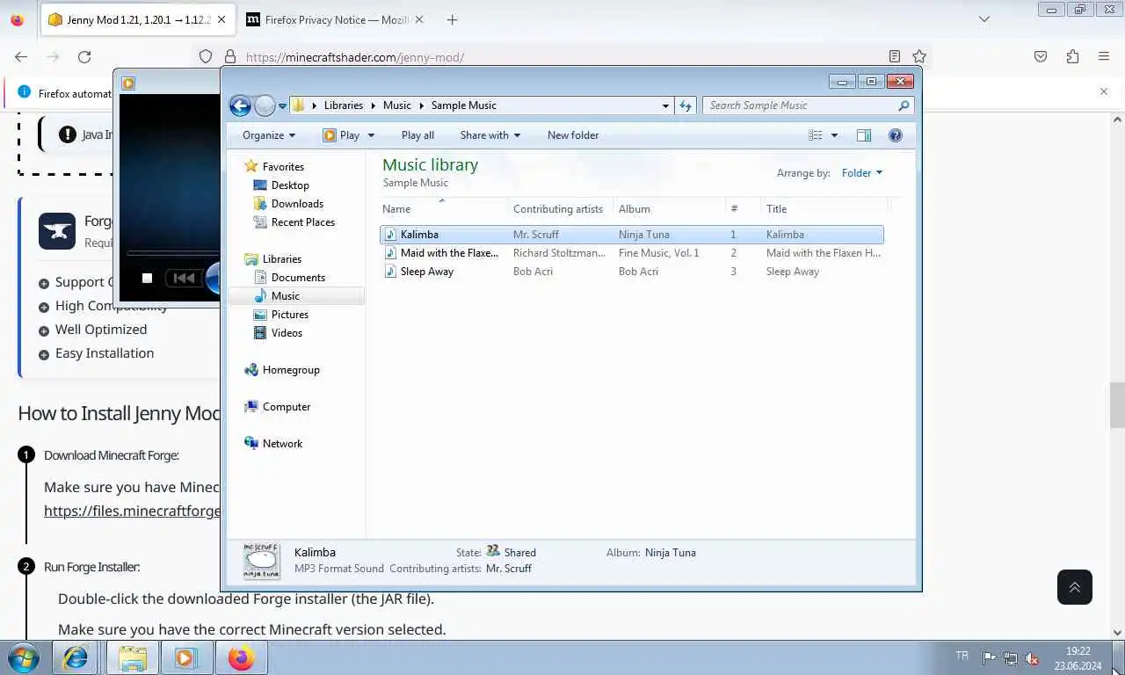The width and height of the screenshot is (1125, 675).
Task: Click Previous track in Media Player
Action: pyautogui.click(x=184, y=279)
